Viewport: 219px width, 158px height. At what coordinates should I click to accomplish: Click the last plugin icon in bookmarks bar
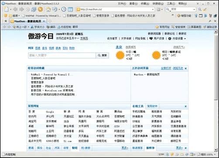click(215, 16)
